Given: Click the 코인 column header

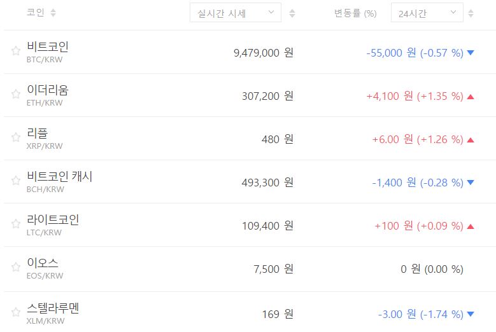Looking at the screenshot, I should click(36, 13).
